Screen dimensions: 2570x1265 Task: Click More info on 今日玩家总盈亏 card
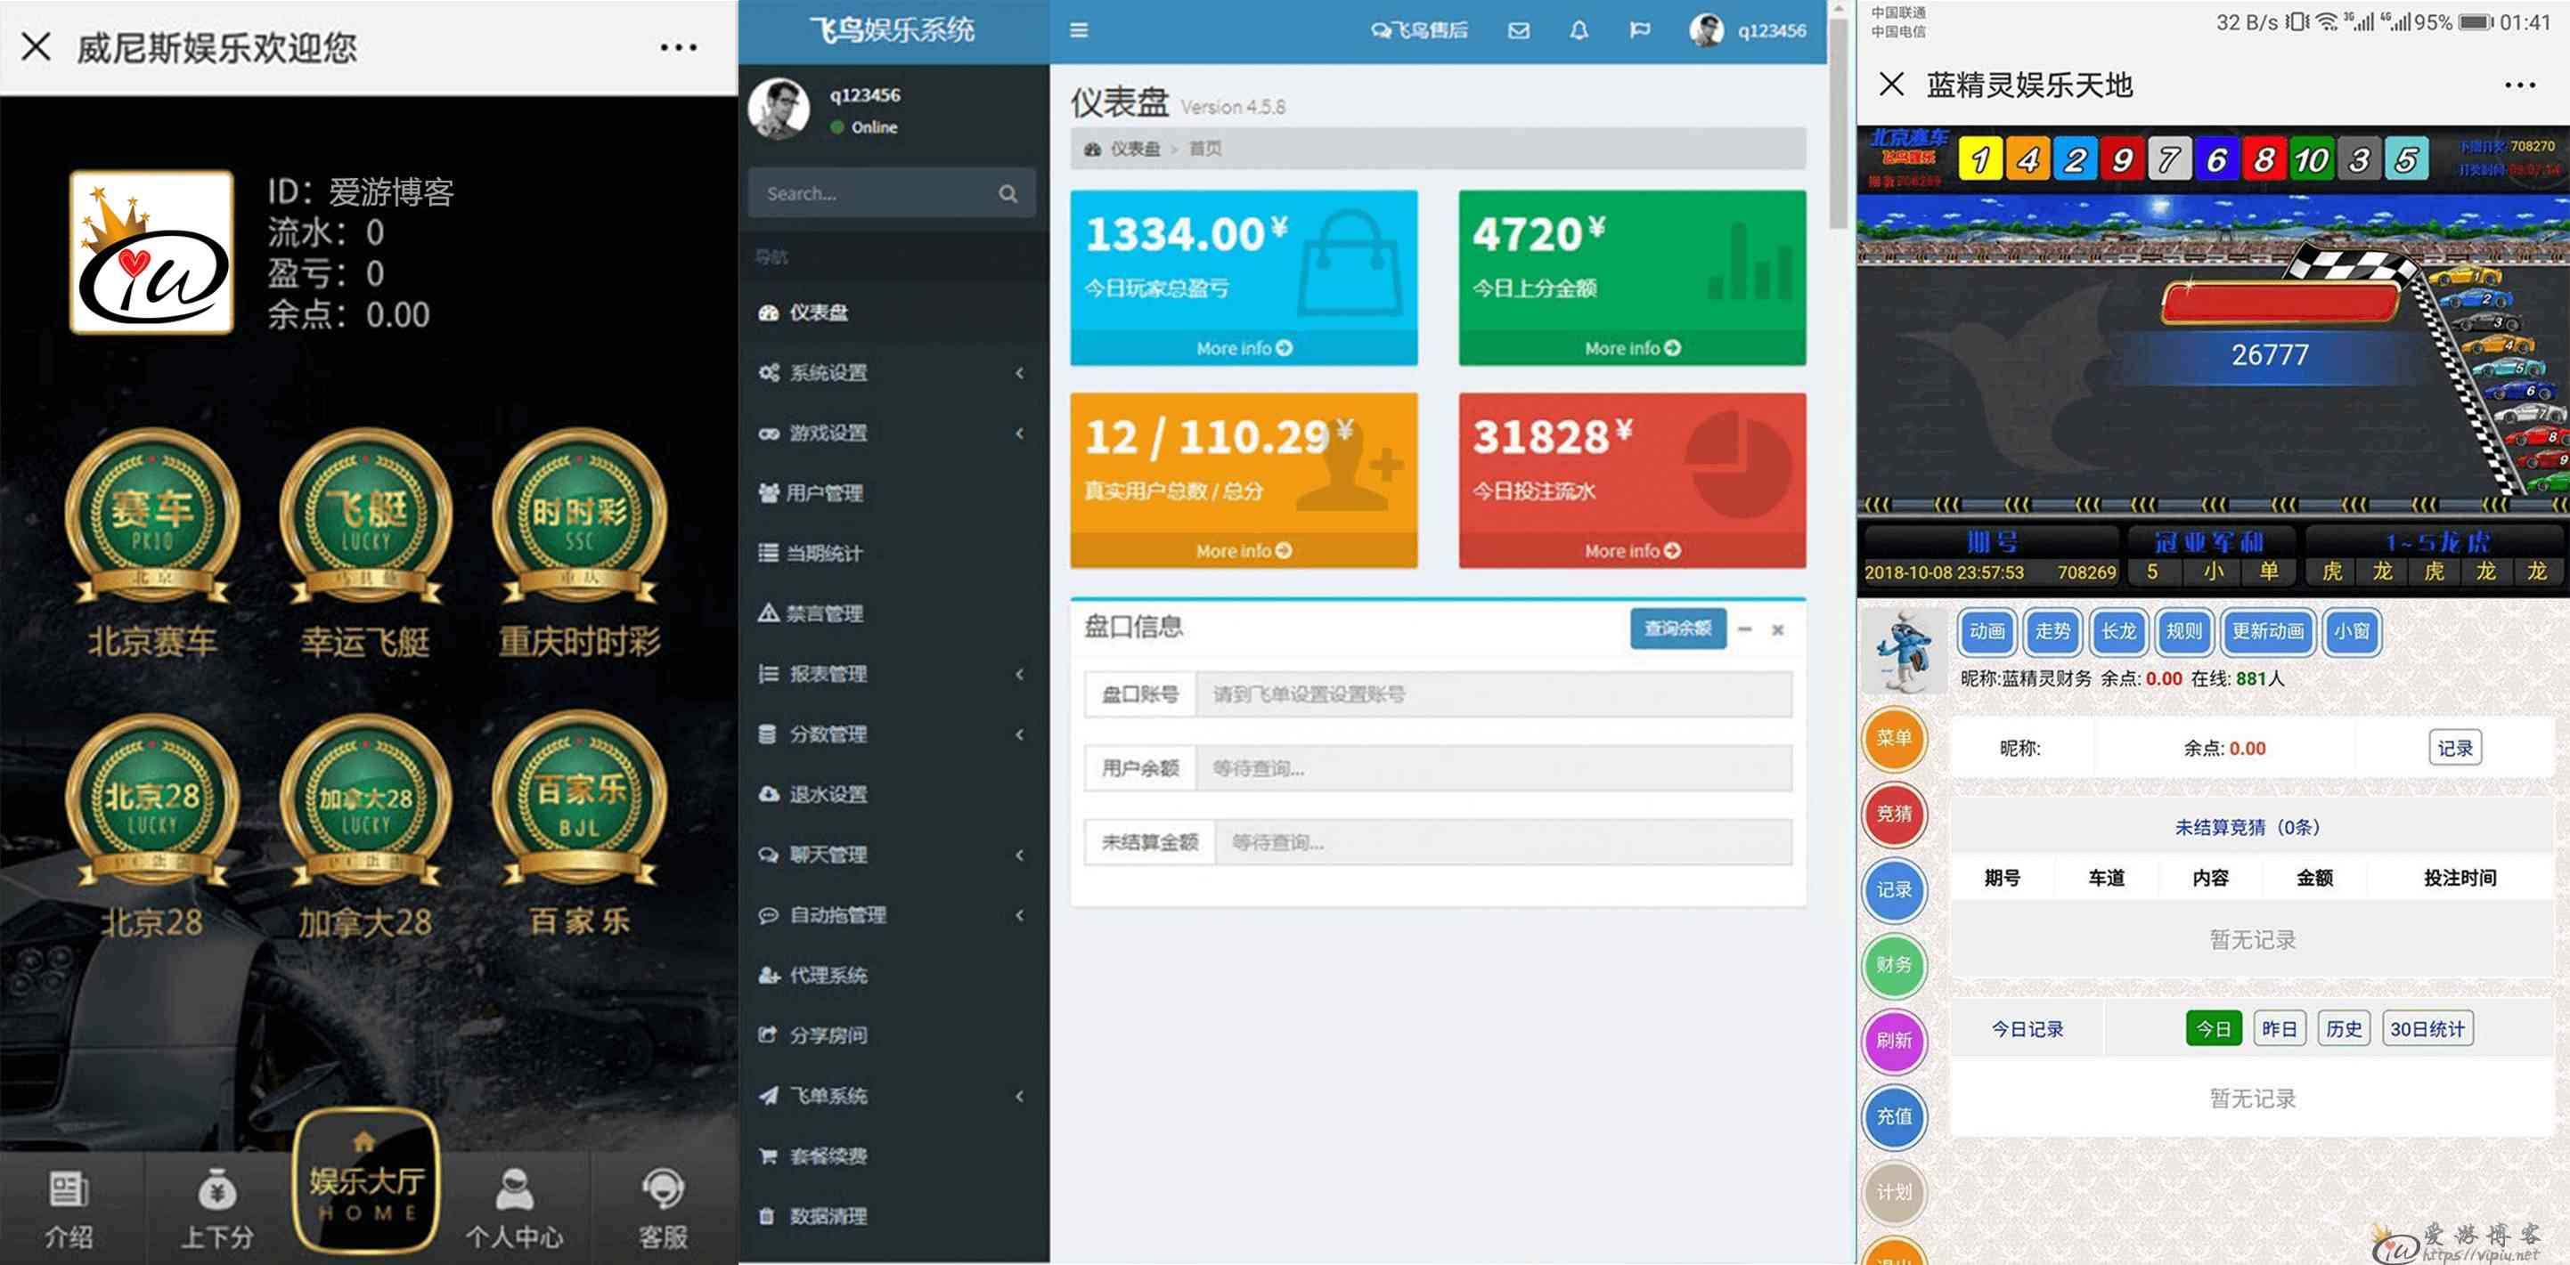coord(1243,348)
